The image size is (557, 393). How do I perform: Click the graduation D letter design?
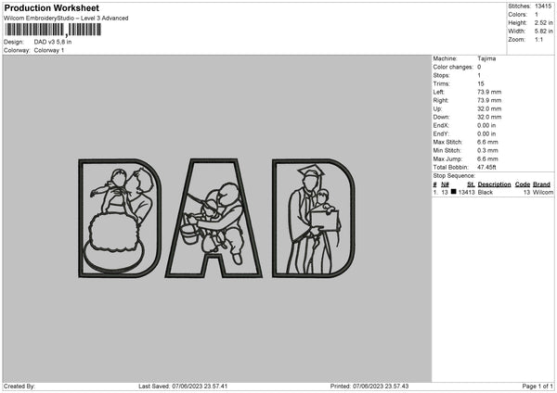pyautogui.click(x=314, y=218)
